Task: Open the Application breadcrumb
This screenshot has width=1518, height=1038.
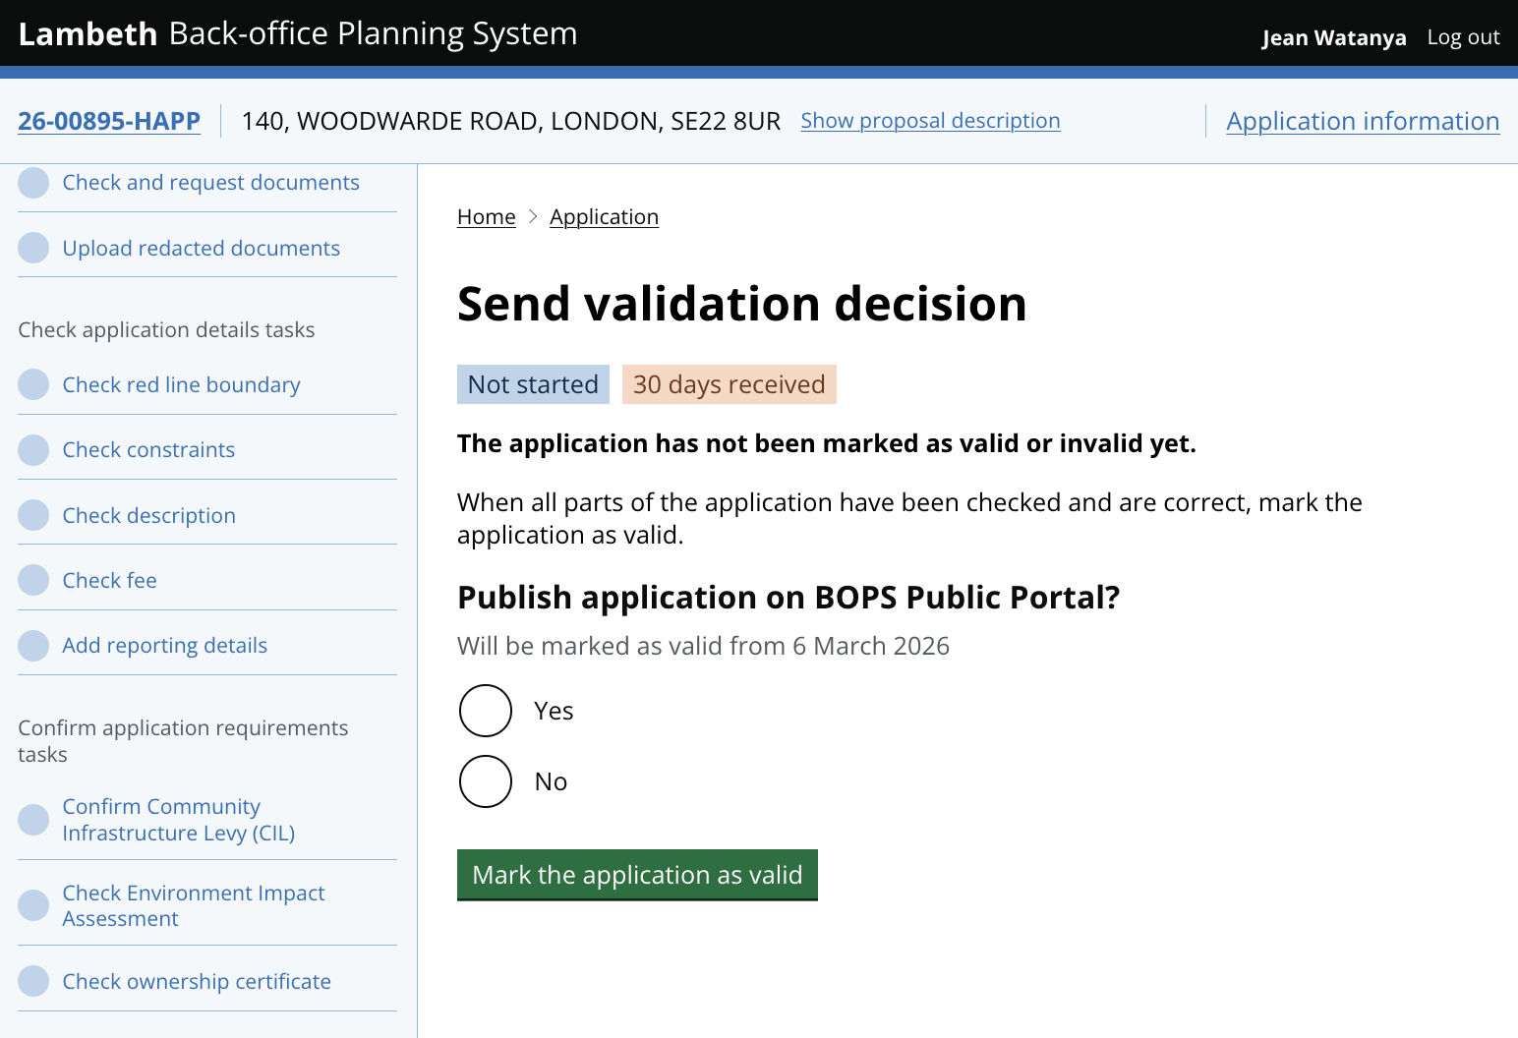Action: coord(604,216)
